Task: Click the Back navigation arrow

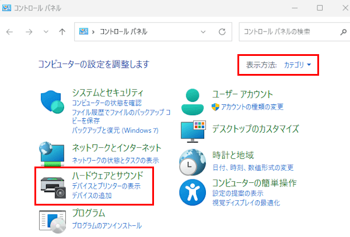Action: tap(10, 31)
